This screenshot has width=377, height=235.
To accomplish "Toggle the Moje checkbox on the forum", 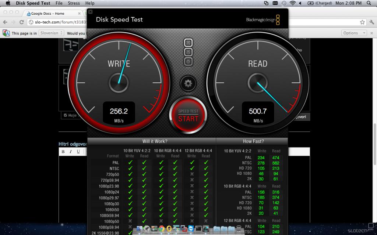I will 66,115.
